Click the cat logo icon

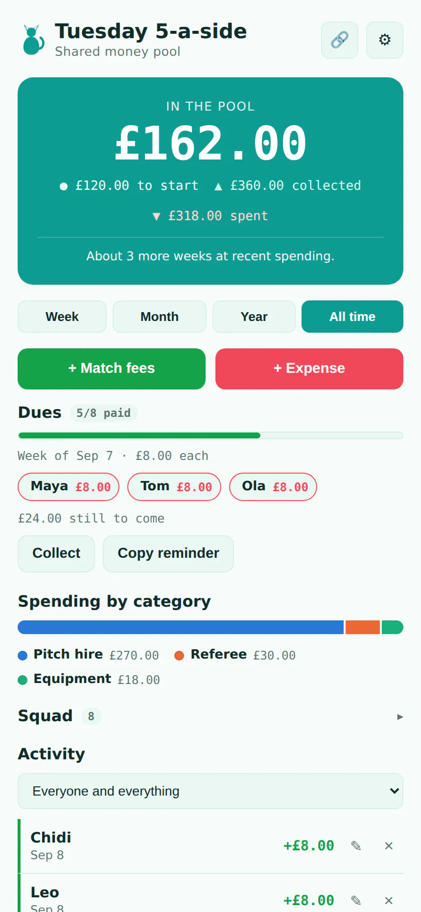[x=33, y=40]
